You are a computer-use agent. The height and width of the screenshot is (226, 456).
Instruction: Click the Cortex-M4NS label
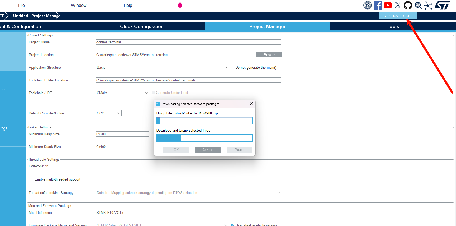(39, 166)
